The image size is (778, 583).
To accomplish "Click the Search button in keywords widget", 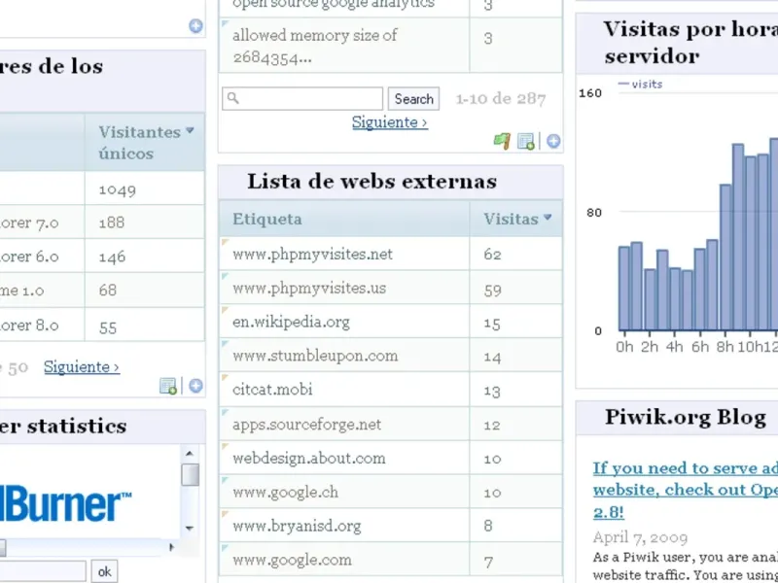I will point(414,99).
